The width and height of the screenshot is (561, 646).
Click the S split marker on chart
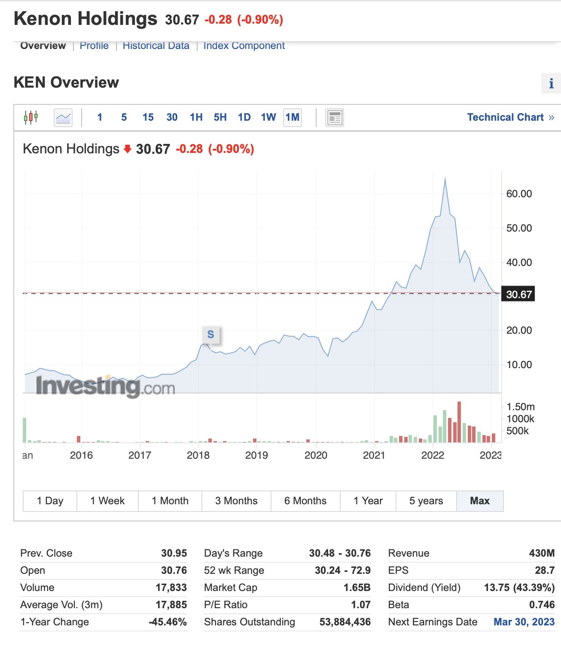(x=210, y=335)
